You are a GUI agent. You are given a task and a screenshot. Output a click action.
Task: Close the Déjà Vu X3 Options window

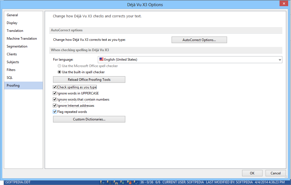(284, 3)
